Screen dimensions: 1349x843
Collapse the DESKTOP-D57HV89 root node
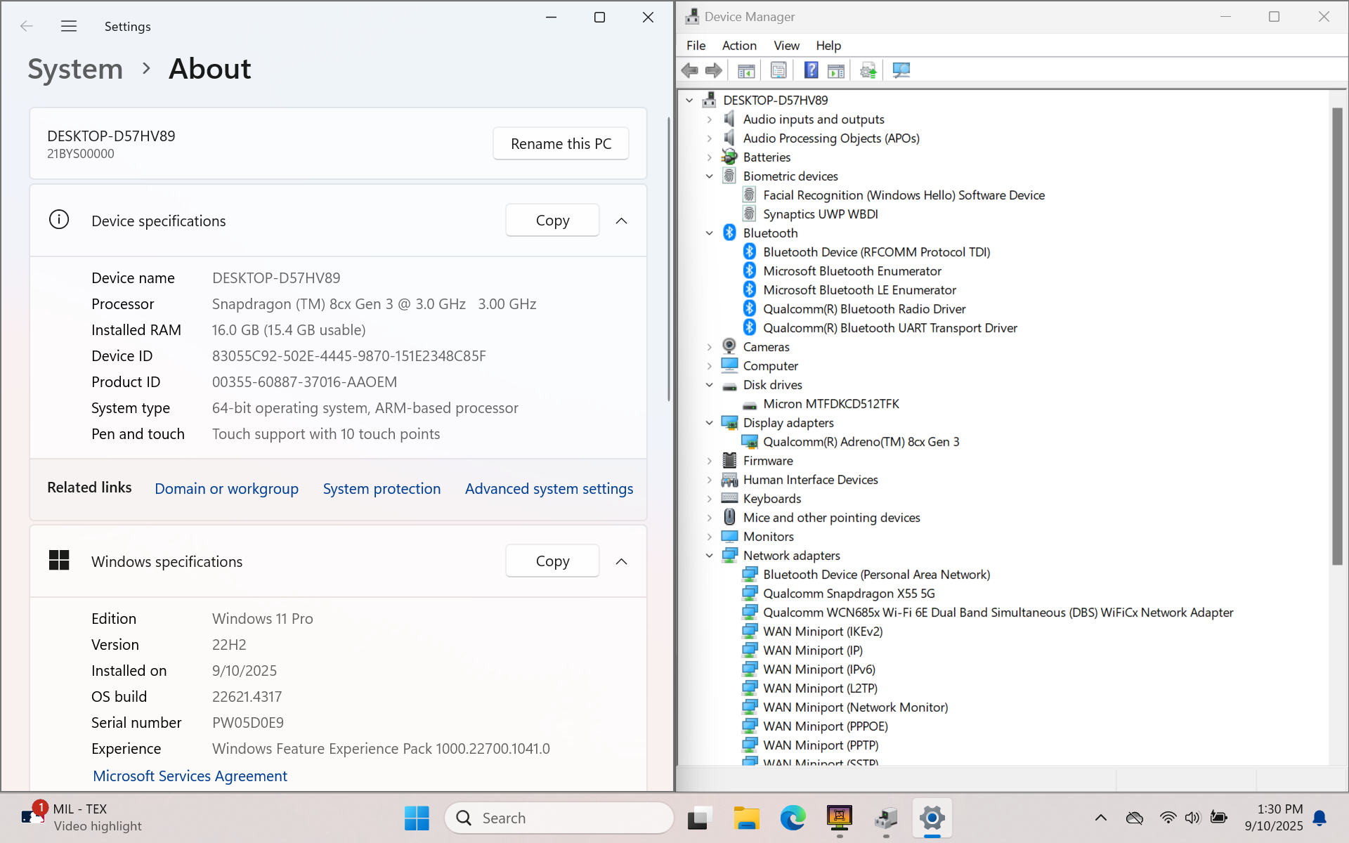click(689, 100)
